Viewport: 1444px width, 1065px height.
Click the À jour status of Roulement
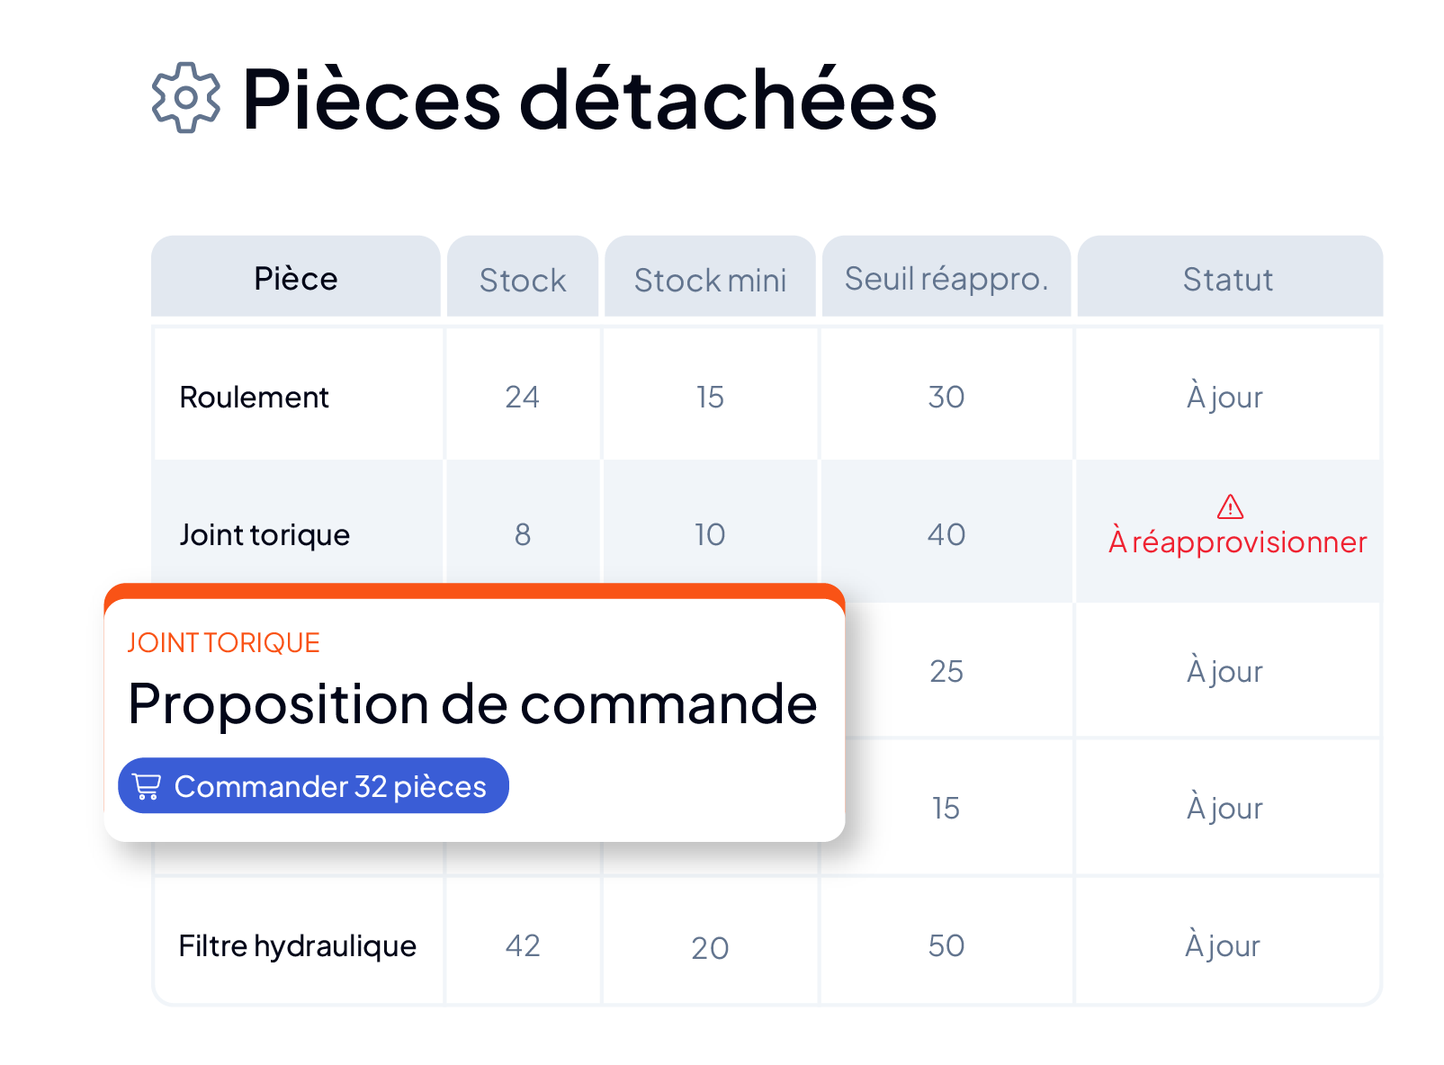[x=1224, y=396]
